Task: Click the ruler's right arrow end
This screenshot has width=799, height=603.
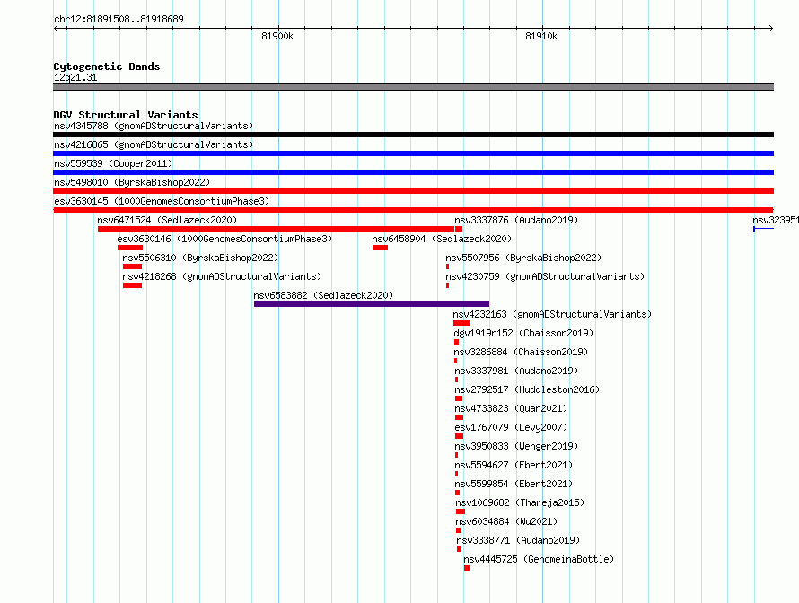Action: (771, 28)
